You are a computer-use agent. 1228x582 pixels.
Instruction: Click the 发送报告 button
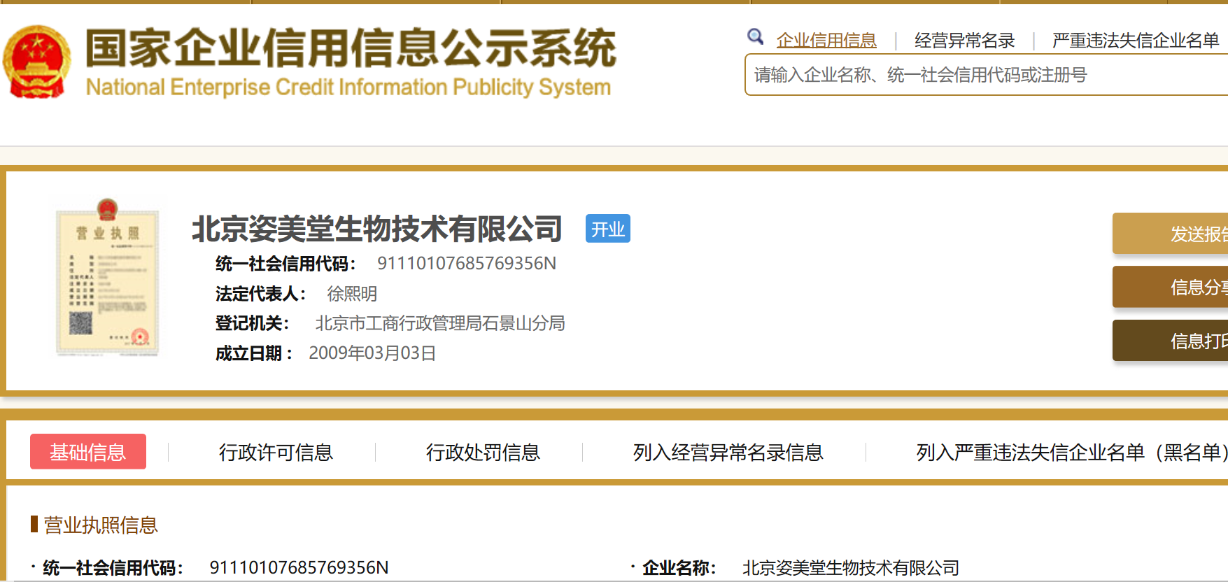[x=1170, y=234]
